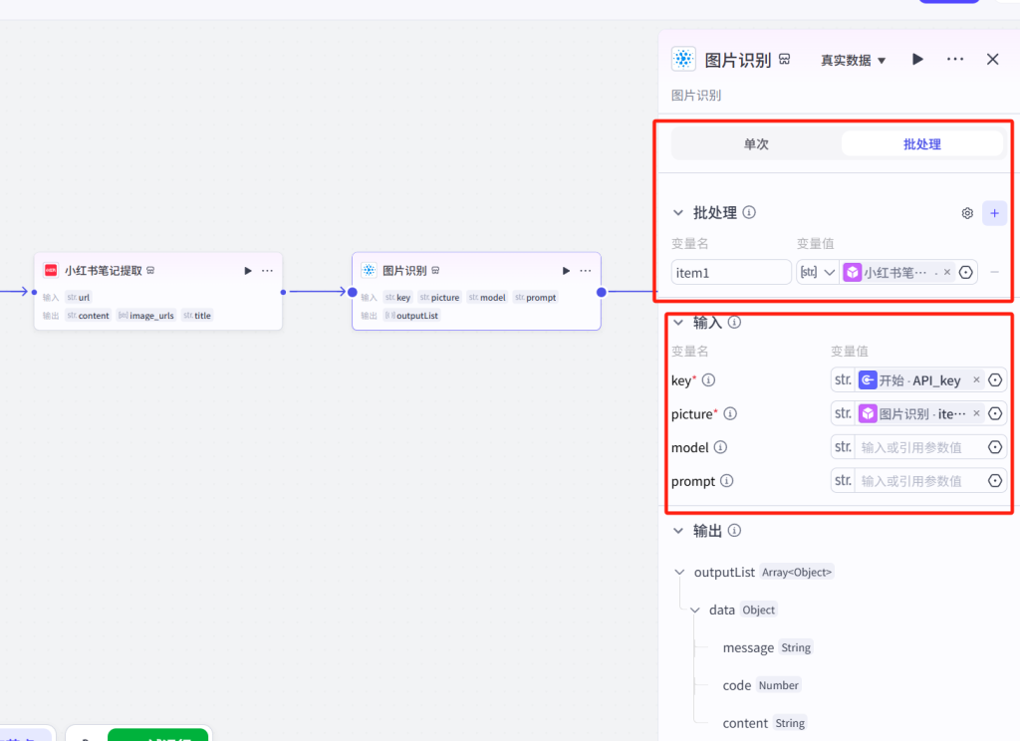Click the item1 variable name field
Image resolution: width=1020 pixels, height=741 pixels.
coord(730,272)
